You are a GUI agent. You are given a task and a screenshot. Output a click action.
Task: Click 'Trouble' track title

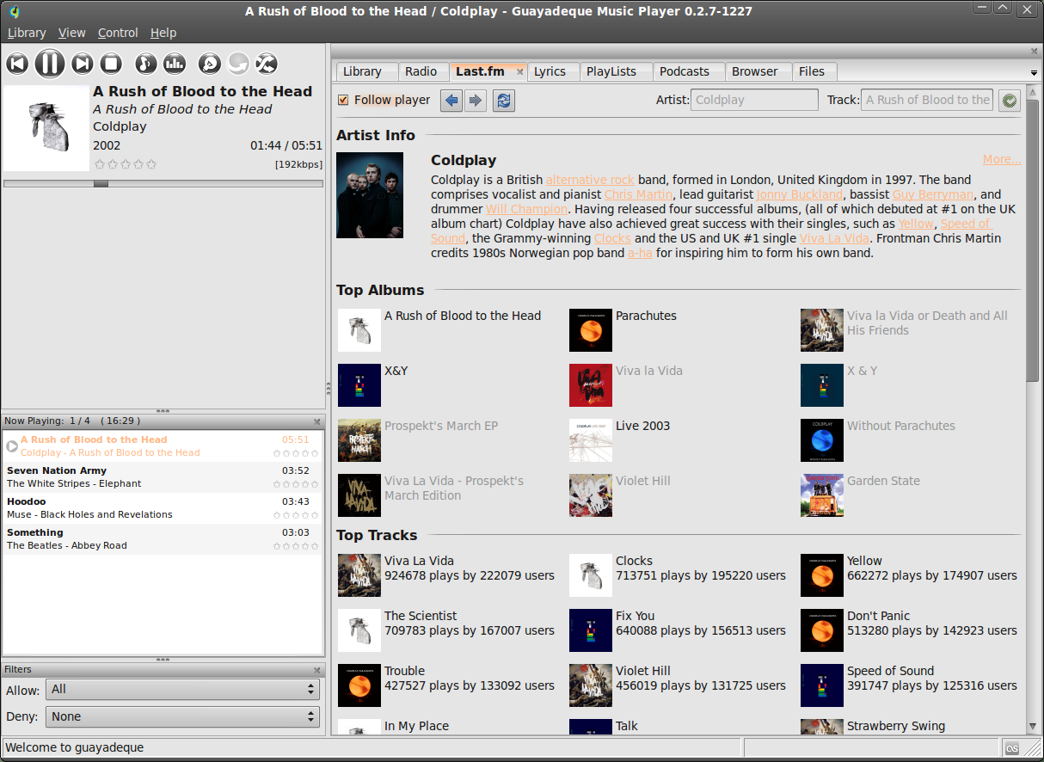pyautogui.click(x=405, y=671)
